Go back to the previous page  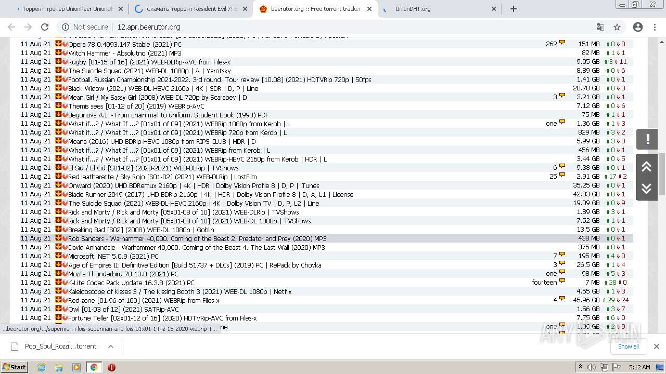pos(11,27)
